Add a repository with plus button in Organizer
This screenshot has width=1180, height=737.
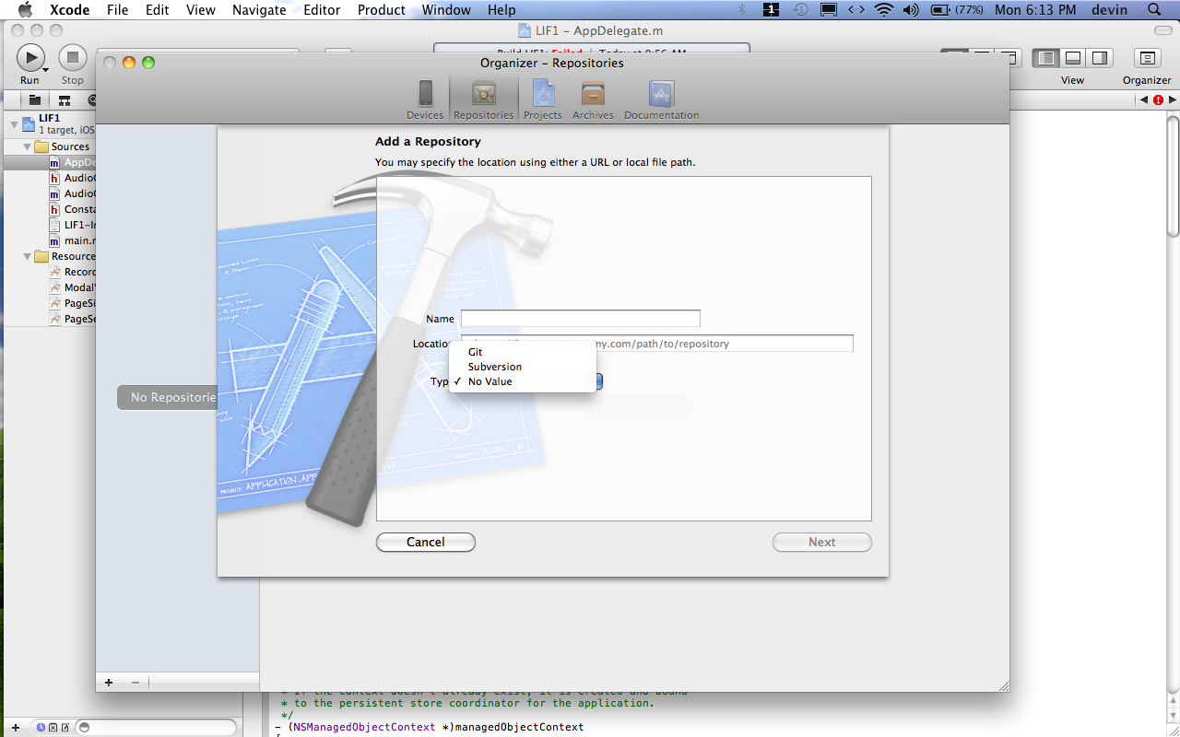(x=109, y=683)
